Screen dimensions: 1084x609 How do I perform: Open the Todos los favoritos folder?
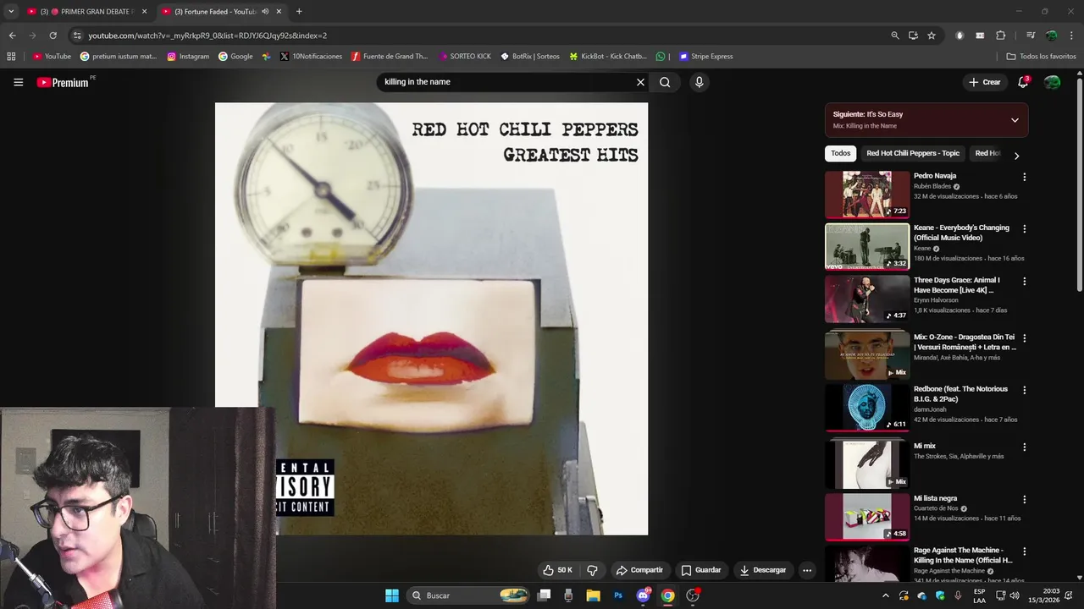coord(1041,57)
